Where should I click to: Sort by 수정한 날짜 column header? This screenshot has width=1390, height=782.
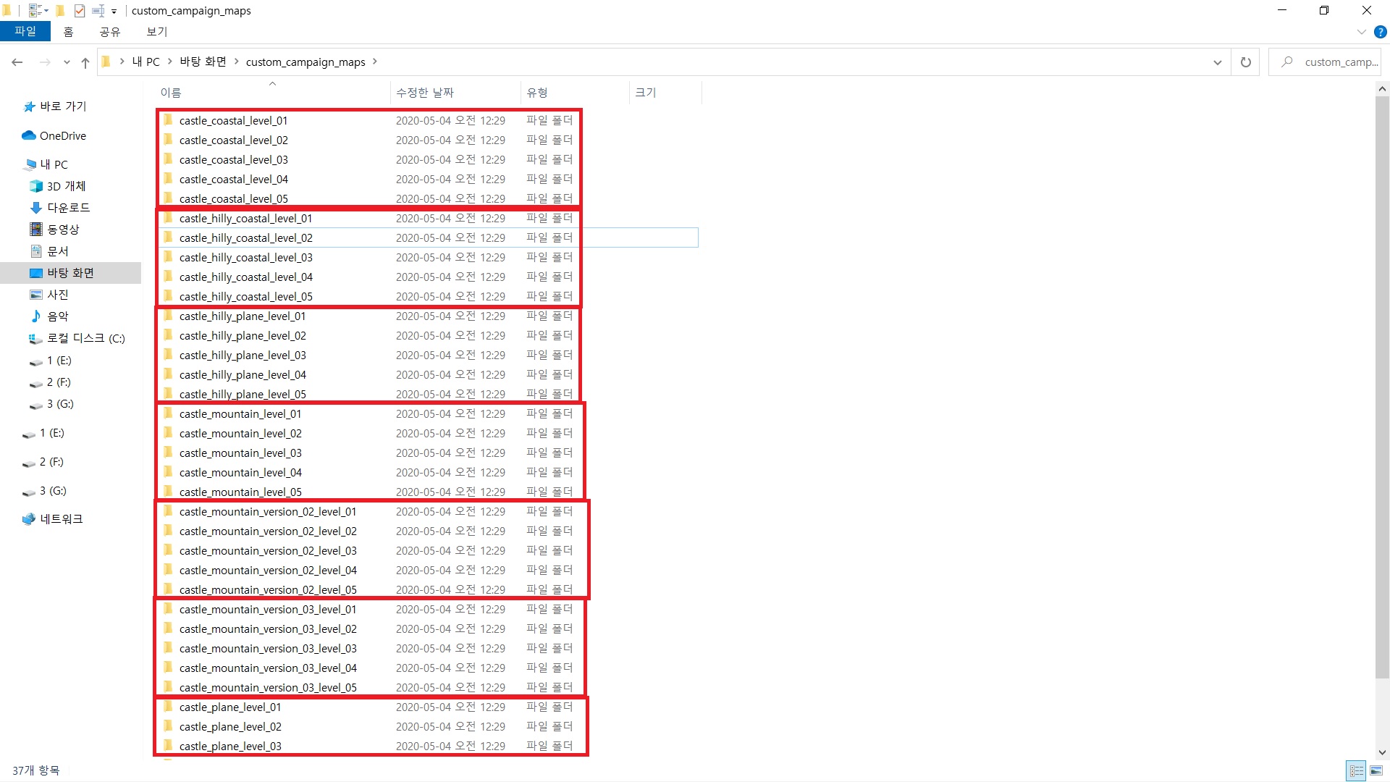coord(425,93)
